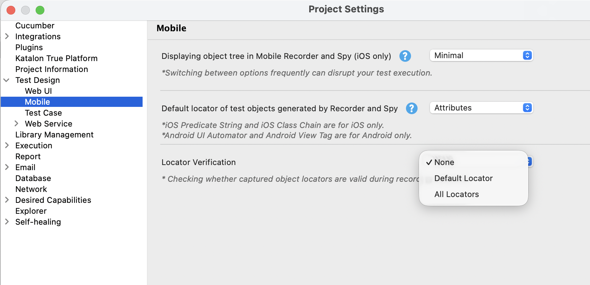The width and height of the screenshot is (590, 285).
Task: Open the Web UI settings page
Action: 38,91
